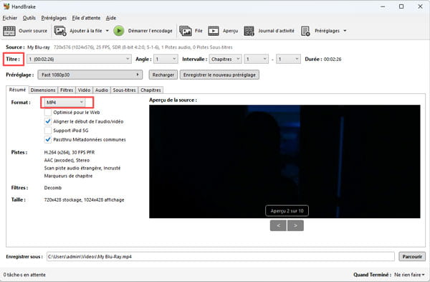Screen dimensions: 430x282
Task: Click the Recharger button
Action: [163, 75]
